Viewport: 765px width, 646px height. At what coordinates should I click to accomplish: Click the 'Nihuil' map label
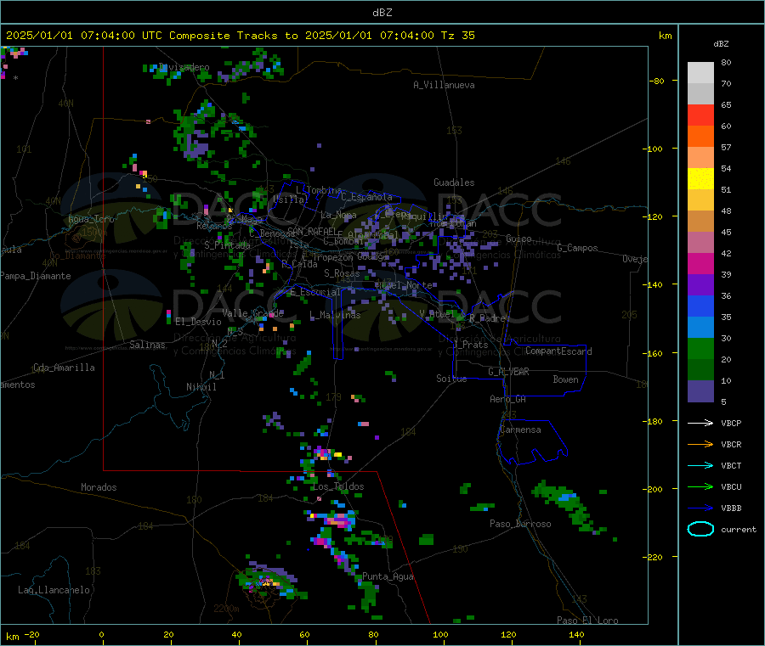tap(201, 387)
